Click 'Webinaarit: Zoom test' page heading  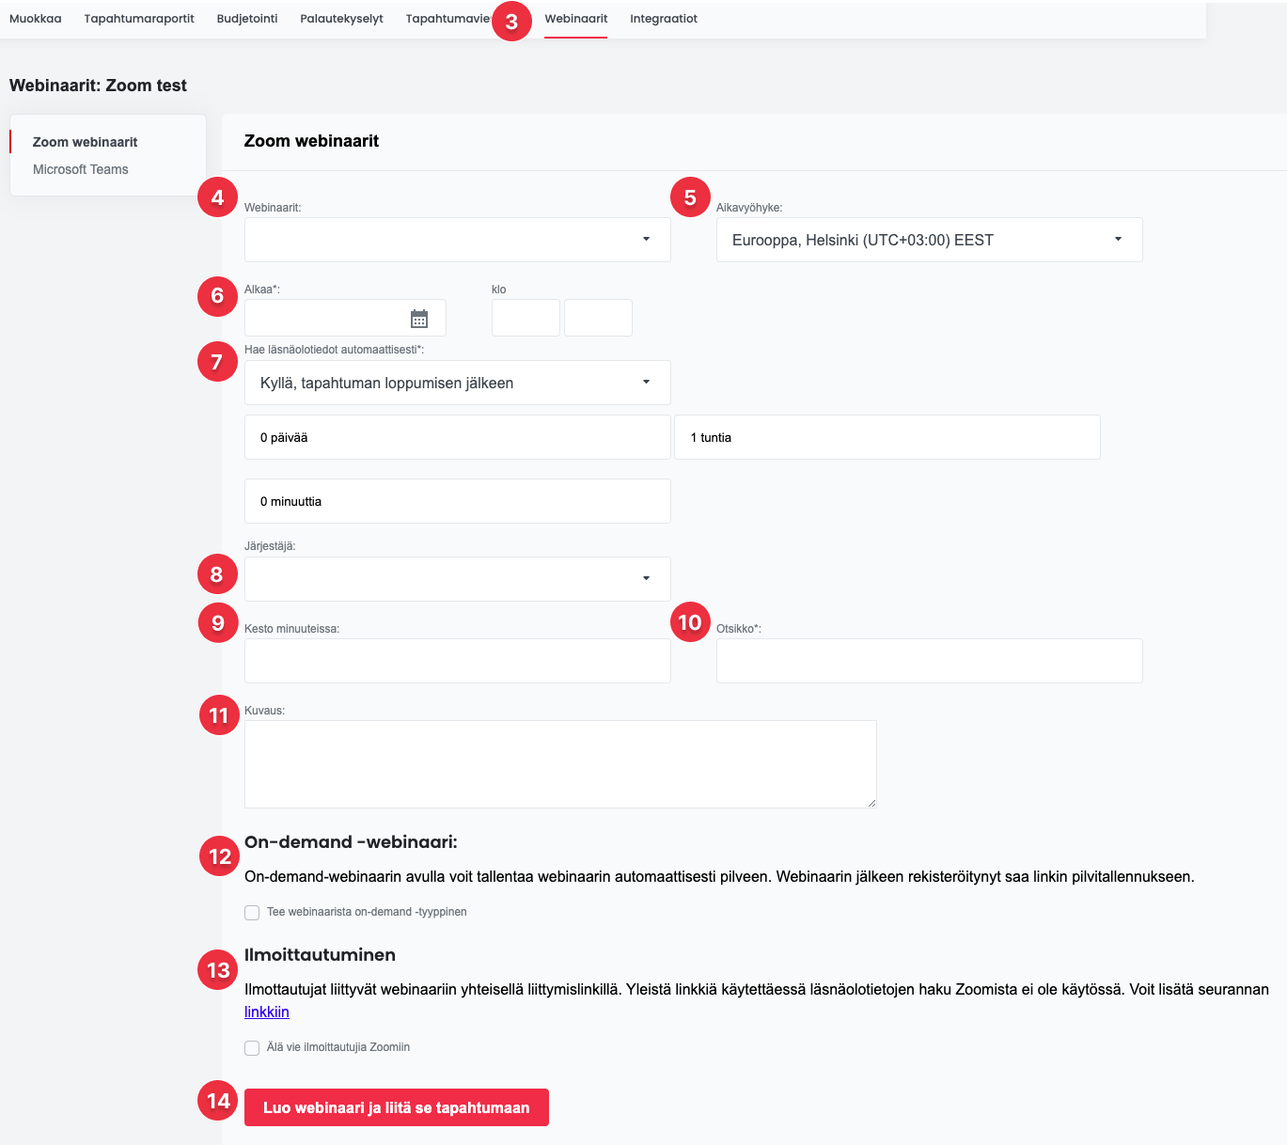[x=98, y=86]
